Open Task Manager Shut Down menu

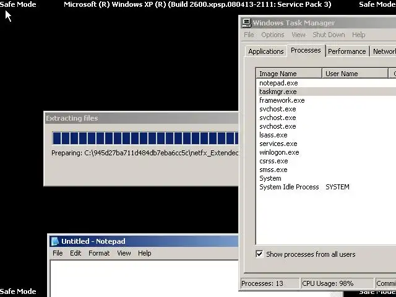[329, 35]
